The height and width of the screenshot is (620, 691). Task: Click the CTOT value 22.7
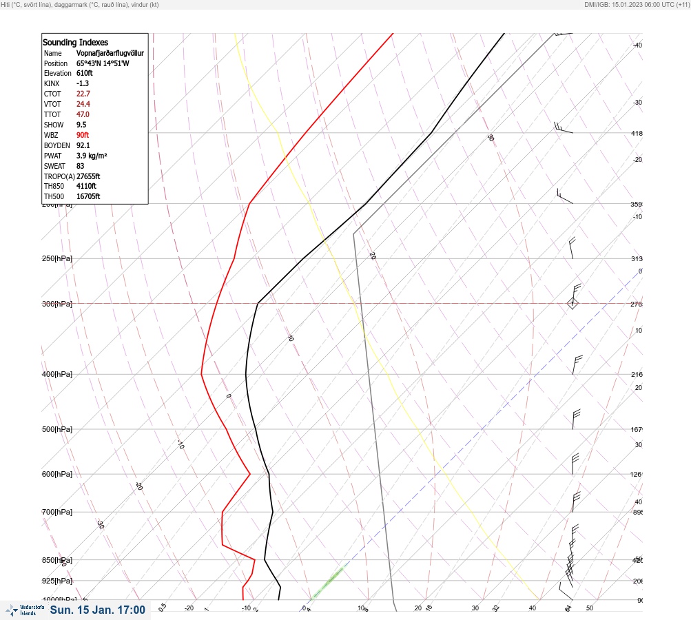83,94
